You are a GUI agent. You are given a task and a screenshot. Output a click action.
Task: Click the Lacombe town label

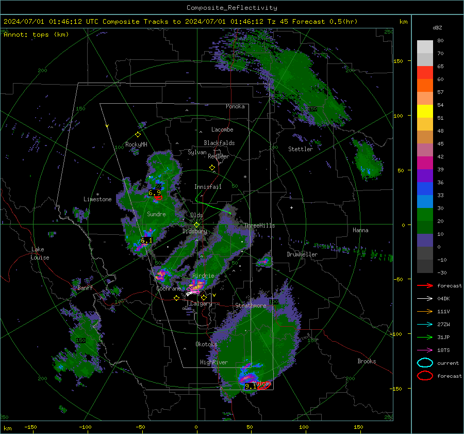tap(222, 130)
